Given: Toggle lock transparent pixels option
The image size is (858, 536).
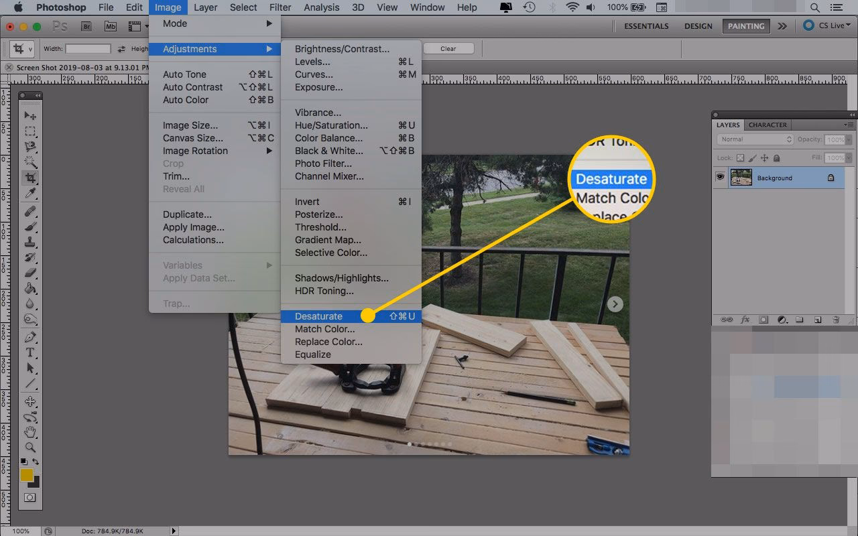Looking at the screenshot, I should tap(741, 158).
